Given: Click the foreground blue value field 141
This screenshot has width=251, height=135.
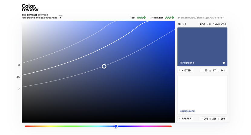Looking at the screenshot, I should (223, 71).
